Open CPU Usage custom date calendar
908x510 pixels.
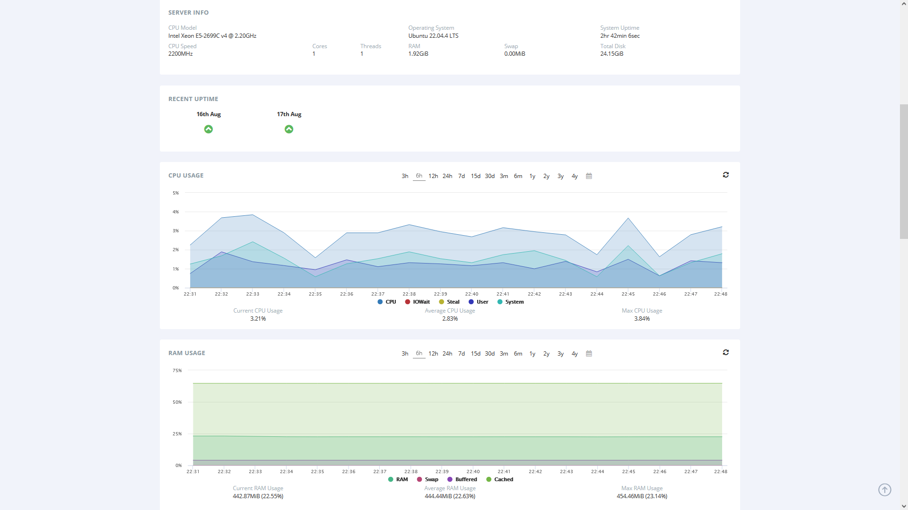[589, 176]
